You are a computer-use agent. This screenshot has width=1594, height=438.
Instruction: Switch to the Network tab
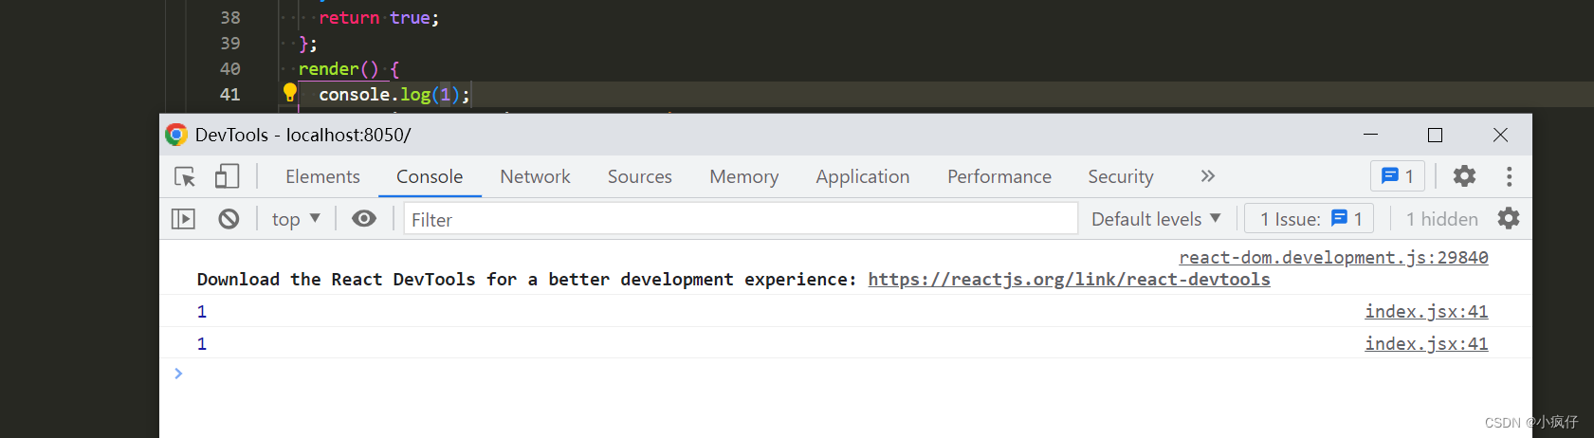click(x=535, y=176)
